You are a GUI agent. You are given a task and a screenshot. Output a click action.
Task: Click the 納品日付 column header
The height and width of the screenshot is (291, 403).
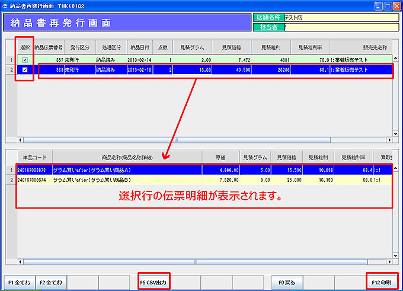[140, 47]
